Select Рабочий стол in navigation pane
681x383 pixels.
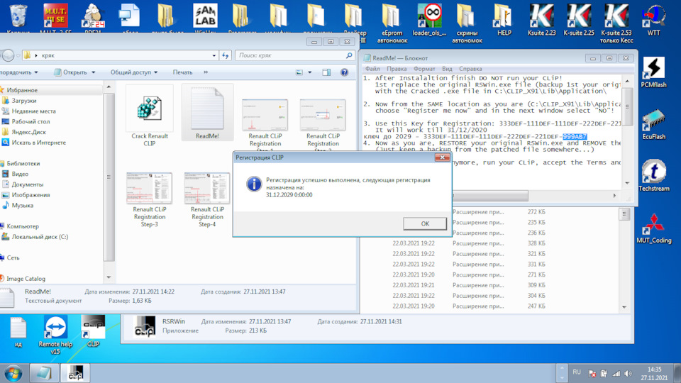31,121
